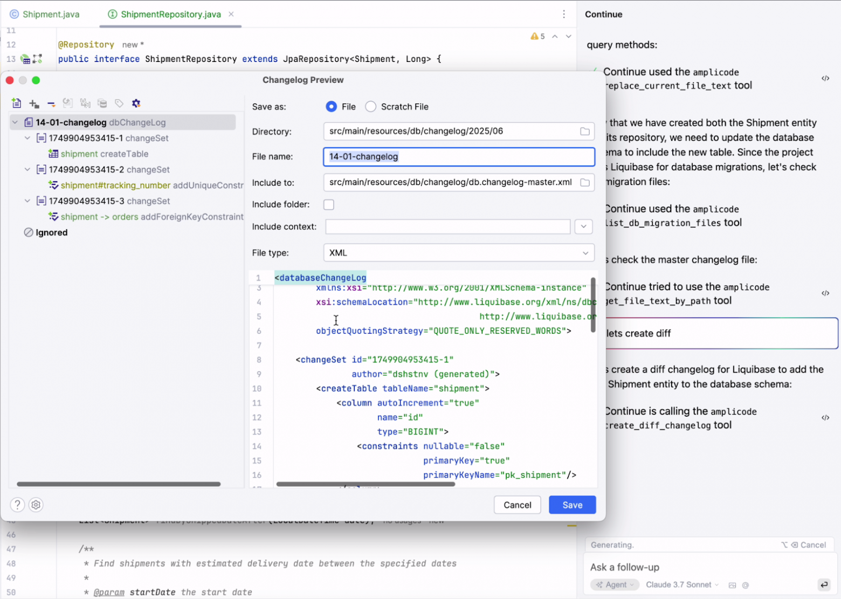Click the database icon in the changelog toolbar
The width and height of the screenshot is (841, 599).
(102, 103)
